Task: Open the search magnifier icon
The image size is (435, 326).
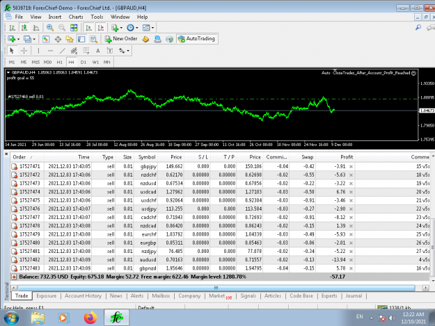Action: coord(418,27)
